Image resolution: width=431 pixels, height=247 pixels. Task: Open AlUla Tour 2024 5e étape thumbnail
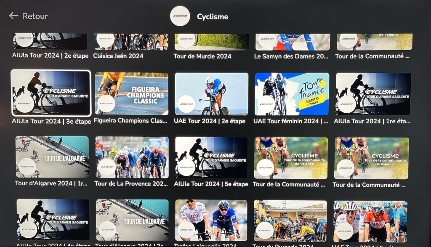click(211, 158)
